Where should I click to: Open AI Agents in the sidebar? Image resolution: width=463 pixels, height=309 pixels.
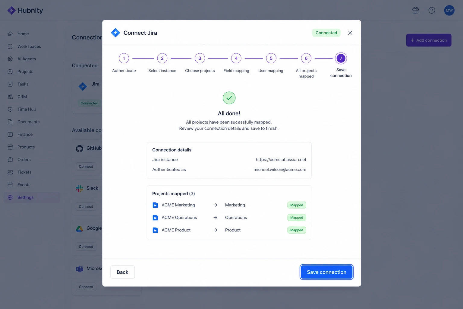32,59
